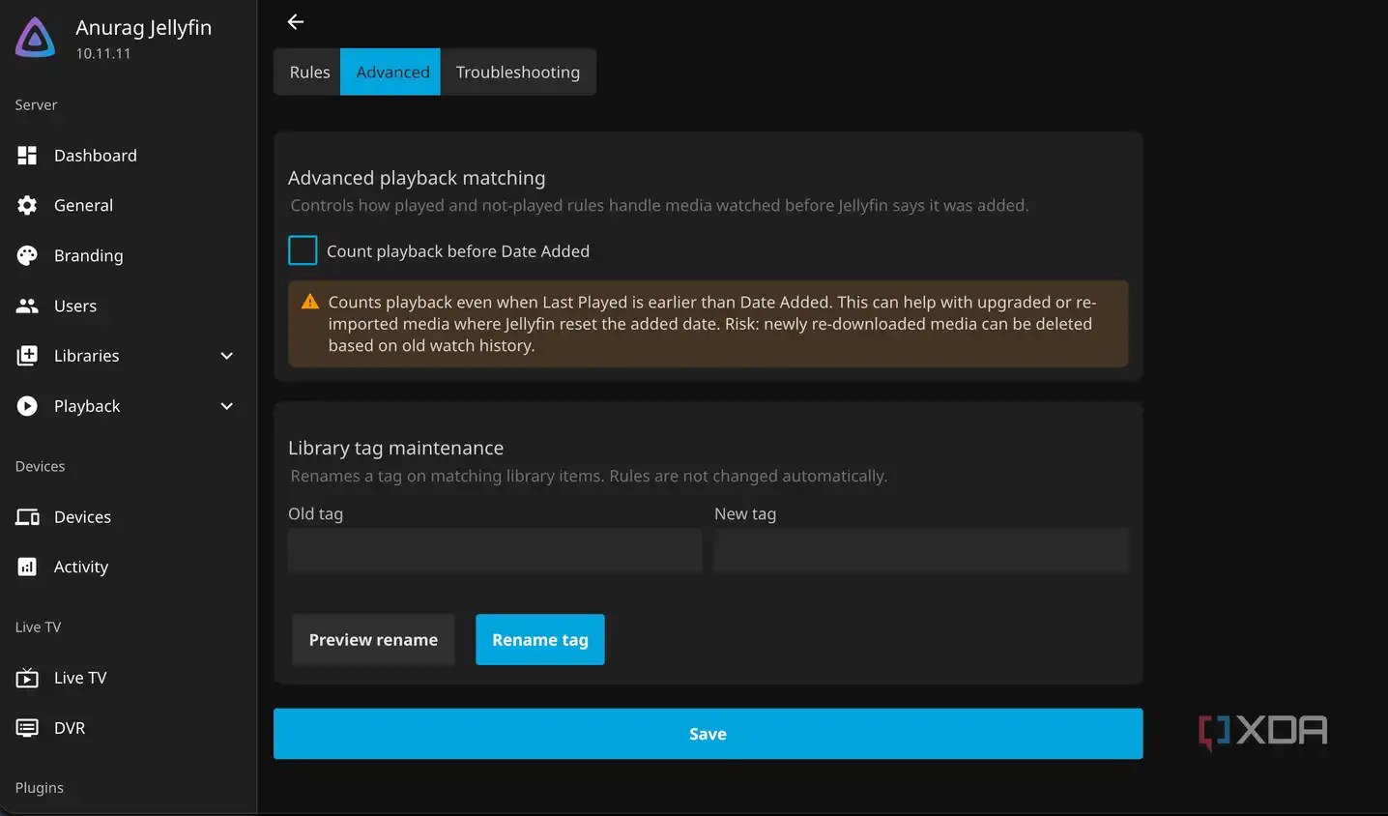Open the Users page label
Screen dimensions: 1388x816
coord(75,306)
